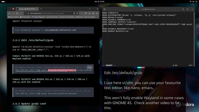
Task: Expand the list all tabs dropdown
Action: (x=90, y=9)
